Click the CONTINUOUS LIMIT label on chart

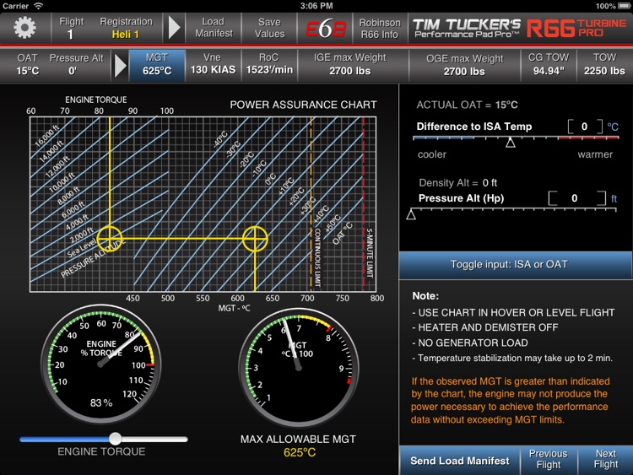pos(317,257)
